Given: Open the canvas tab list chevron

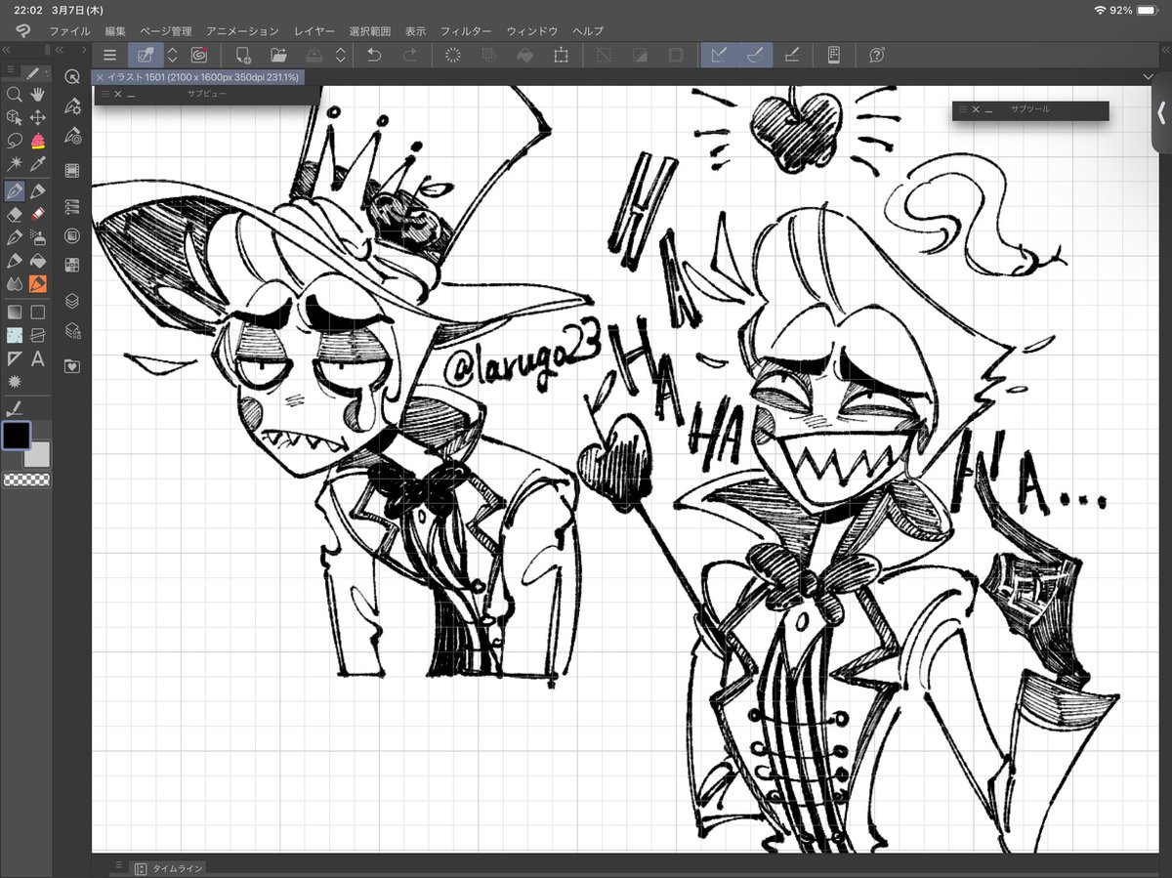Looking at the screenshot, I should click(x=1147, y=76).
